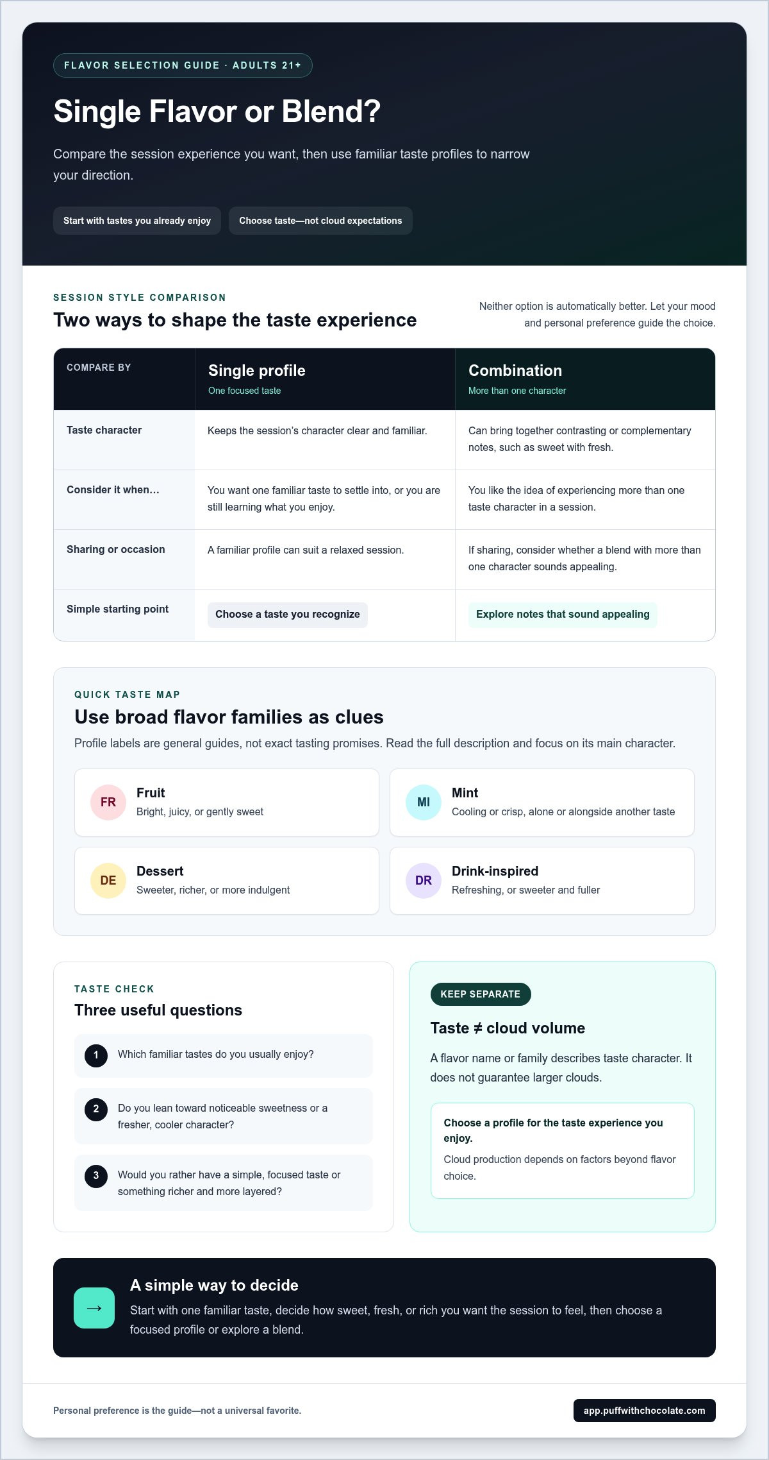The image size is (769, 1460).
Task: Select question number 3 circle
Action: 96,1176
